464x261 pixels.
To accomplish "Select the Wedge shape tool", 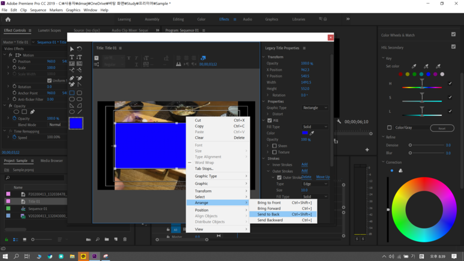I will 72,106.
